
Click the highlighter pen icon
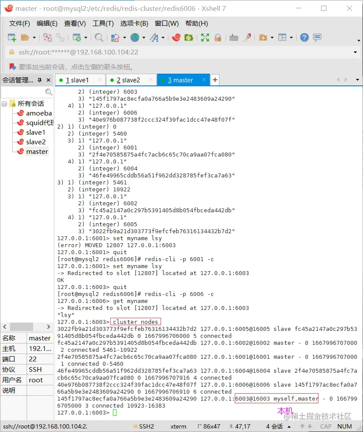click(247, 37)
